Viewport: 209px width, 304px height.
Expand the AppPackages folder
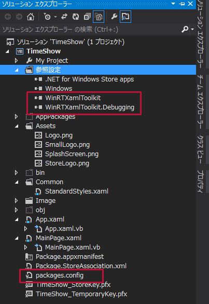click(16, 117)
